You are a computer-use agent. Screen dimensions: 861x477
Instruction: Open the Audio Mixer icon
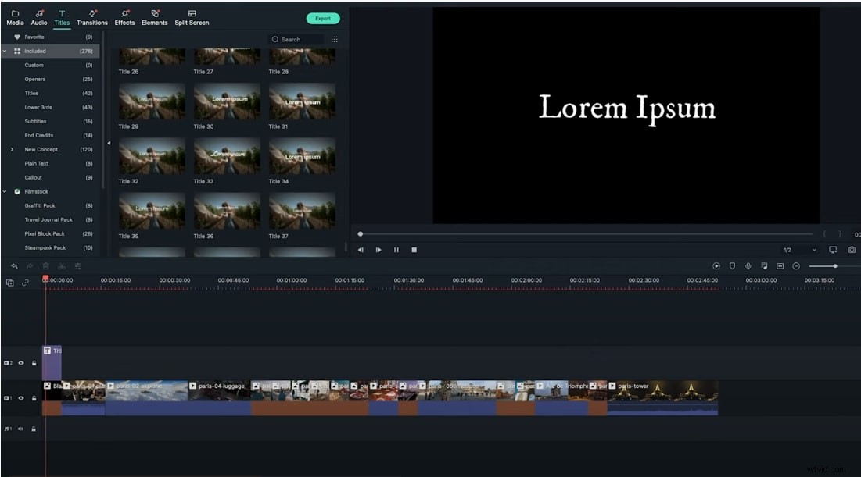pyautogui.click(x=765, y=265)
